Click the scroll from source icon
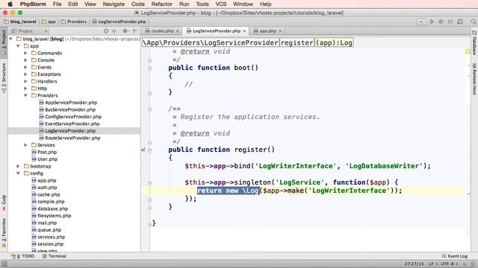Image resolution: width=478 pixels, height=268 pixels. click(x=106, y=31)
